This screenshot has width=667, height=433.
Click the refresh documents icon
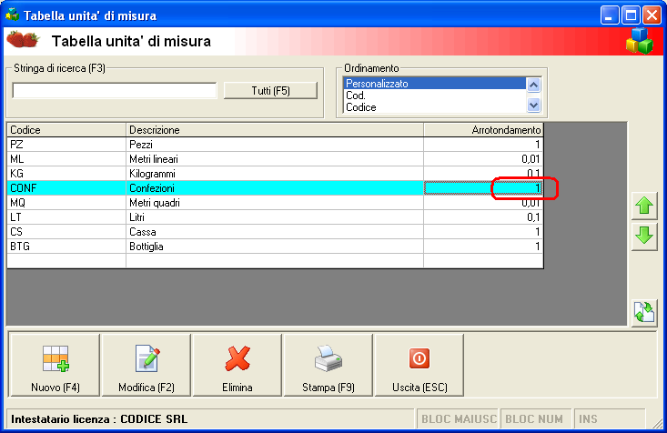click(644, 313)
